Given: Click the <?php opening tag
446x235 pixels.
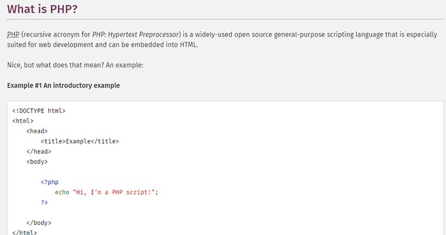Looking at the screenshot, I should click(49, 182).
